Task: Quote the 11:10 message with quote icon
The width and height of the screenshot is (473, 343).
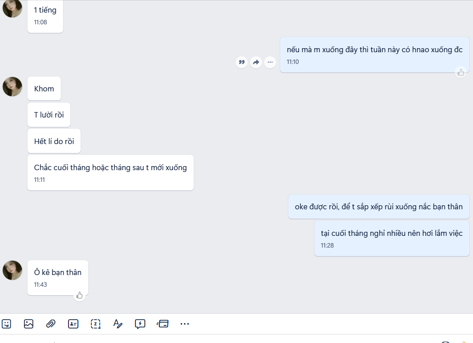Action: pyautogui.click(x=241, y=63)
